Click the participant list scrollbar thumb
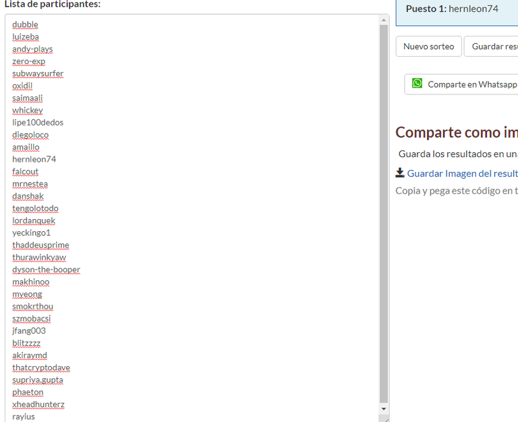Viewport: 518px width, 422px height. pyautogui.click(x=384, y=214)
